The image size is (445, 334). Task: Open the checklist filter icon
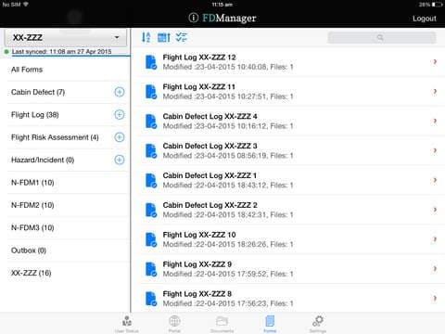pos(181,37)
